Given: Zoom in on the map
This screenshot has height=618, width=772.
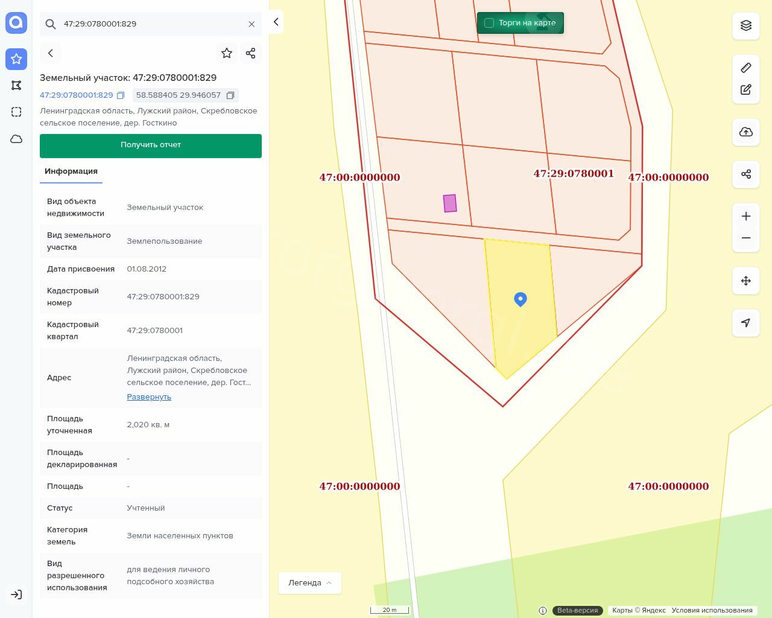Looking at the screenshot, I should (745, 216).
